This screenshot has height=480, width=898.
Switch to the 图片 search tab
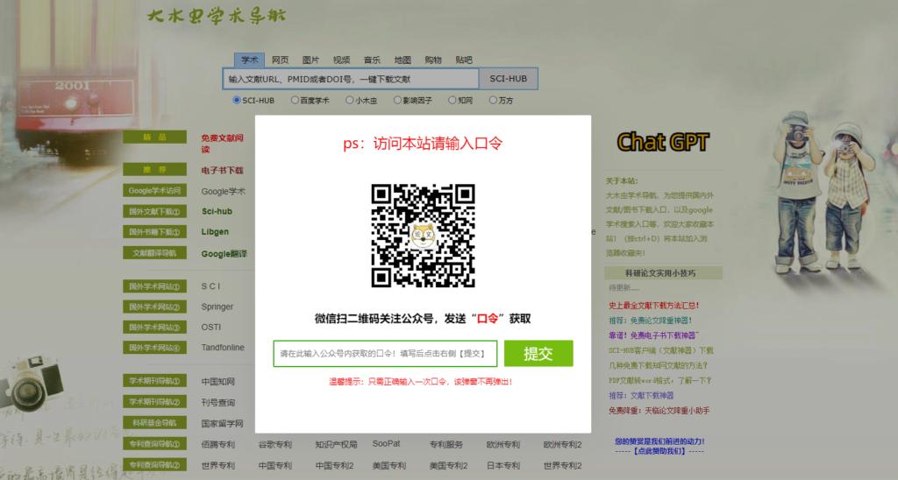tap(310, 60)
